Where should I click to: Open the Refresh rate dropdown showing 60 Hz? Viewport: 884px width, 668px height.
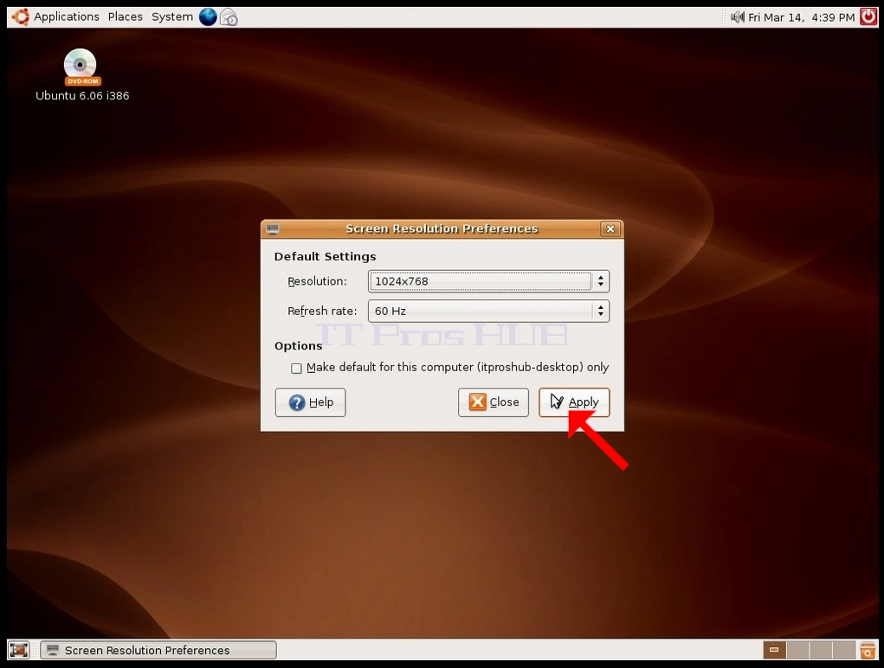[x=488, y=311]
